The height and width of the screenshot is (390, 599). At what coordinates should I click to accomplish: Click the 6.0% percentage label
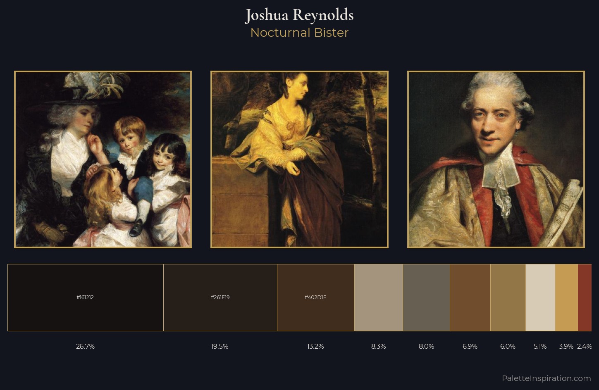pos(508,346)
